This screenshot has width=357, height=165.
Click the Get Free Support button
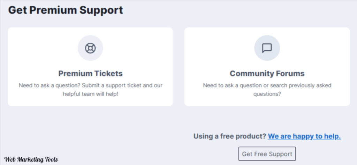[267, 154]
